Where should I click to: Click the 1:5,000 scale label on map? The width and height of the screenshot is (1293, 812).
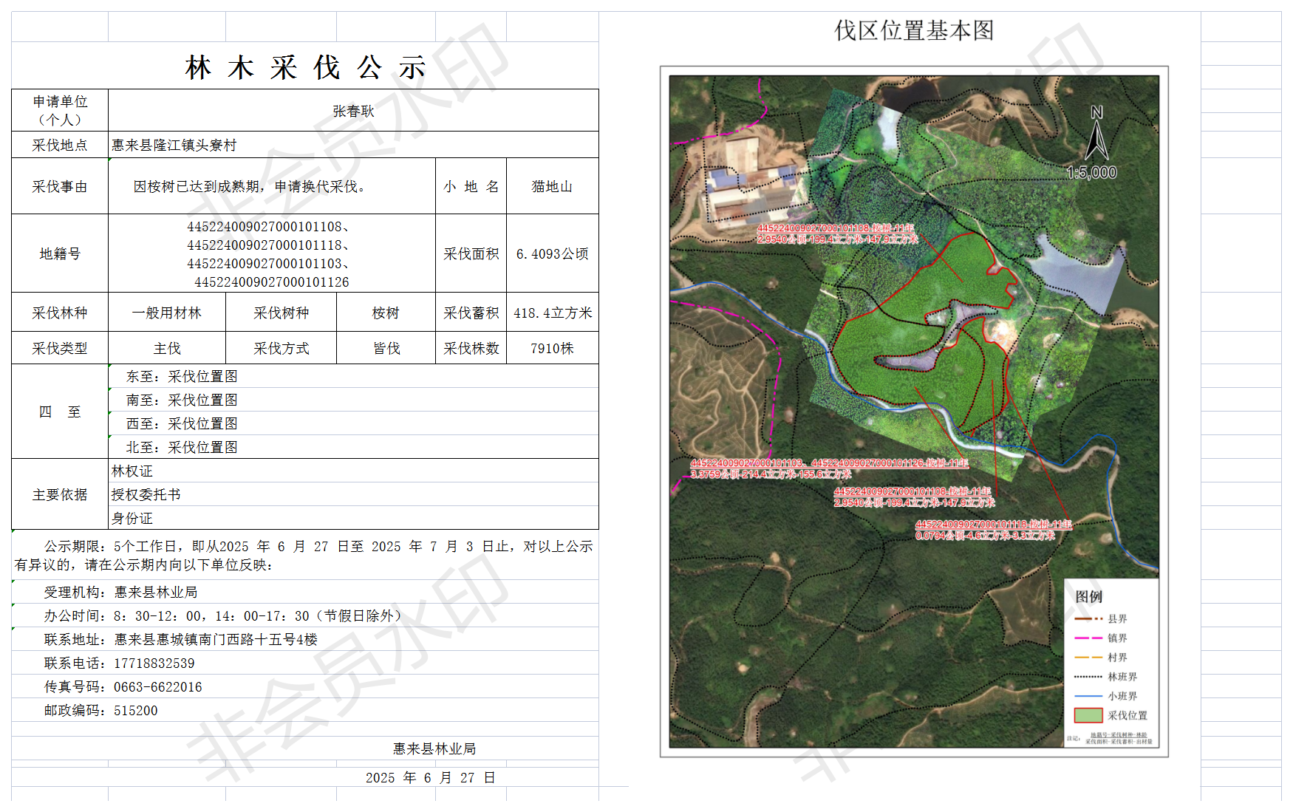coord(1092,172)
